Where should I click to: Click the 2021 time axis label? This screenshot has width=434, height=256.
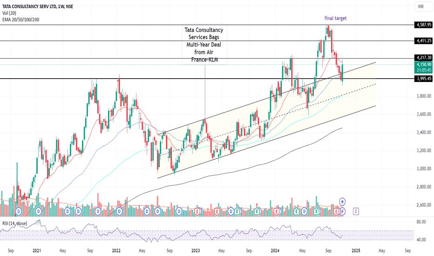36,251
